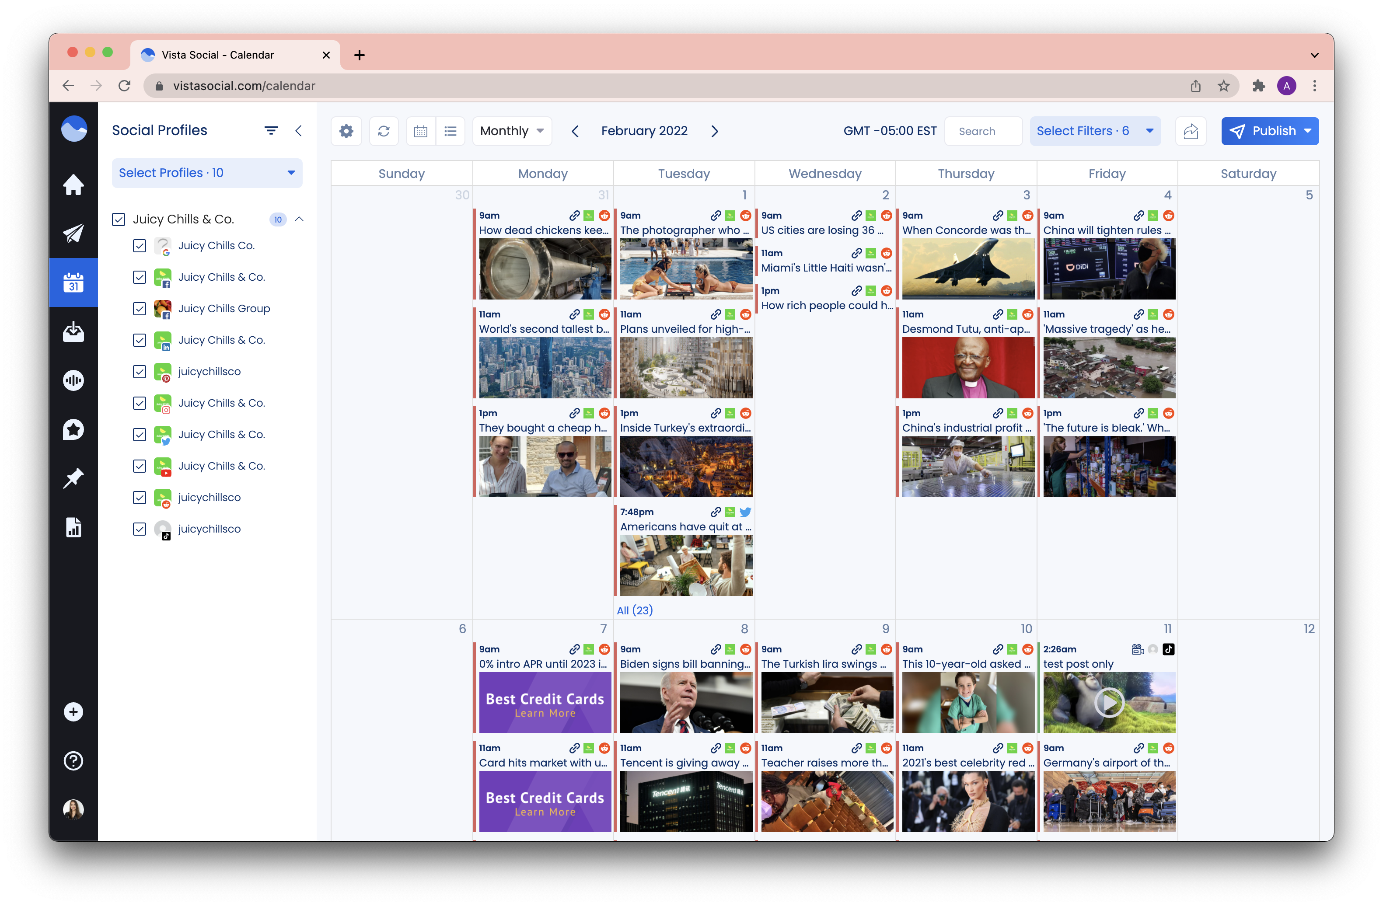Open the Select Profiles · 10 dropdown
This screenshot has height=906, width=1383.
207,173
